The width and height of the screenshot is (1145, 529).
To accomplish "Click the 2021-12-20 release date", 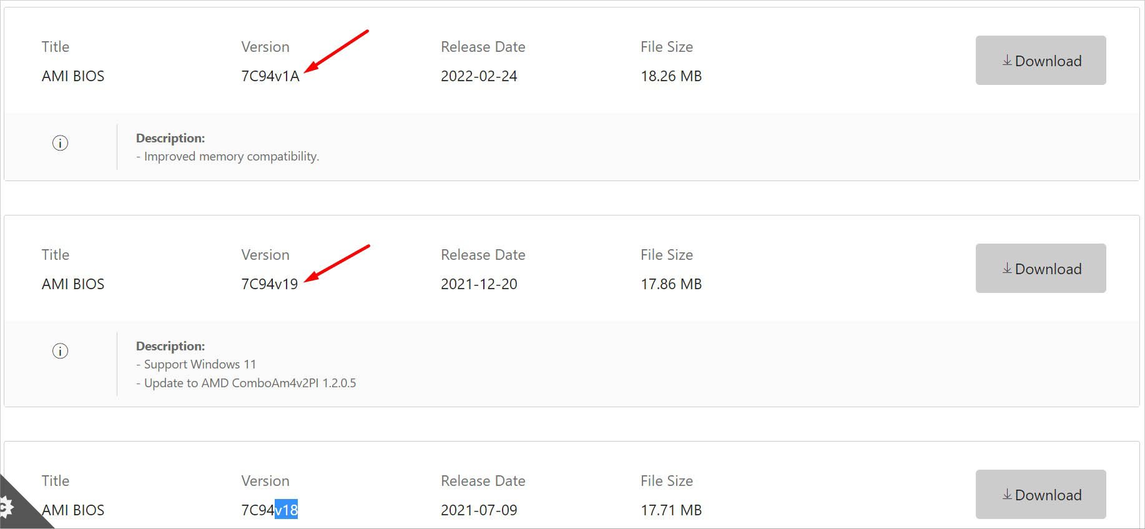I will tap(479, 284).
